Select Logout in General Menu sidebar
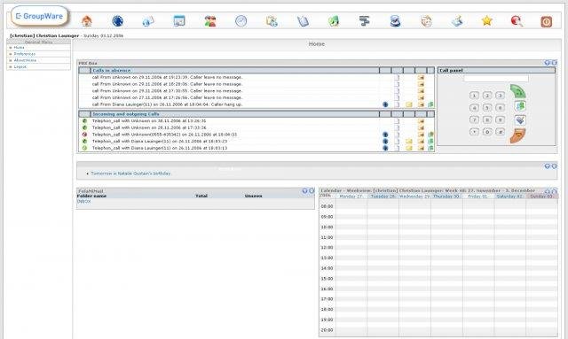Screen dimensions: 568x339 [20, 67]
